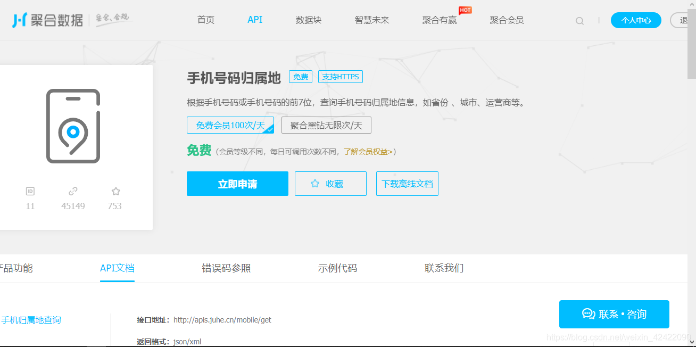Screen dimensions: 696x347
Task: Click the 45149 count text
Action: tap(73, 206)
